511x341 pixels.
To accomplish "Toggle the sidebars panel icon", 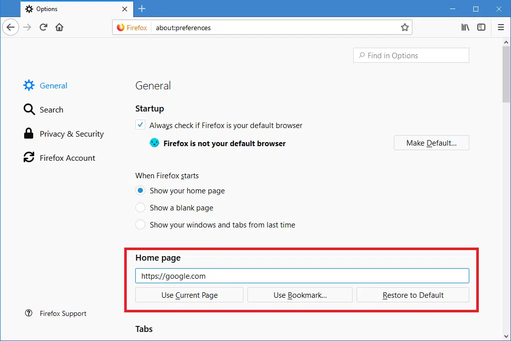I will pyautogui.click(x=481, y=27).
